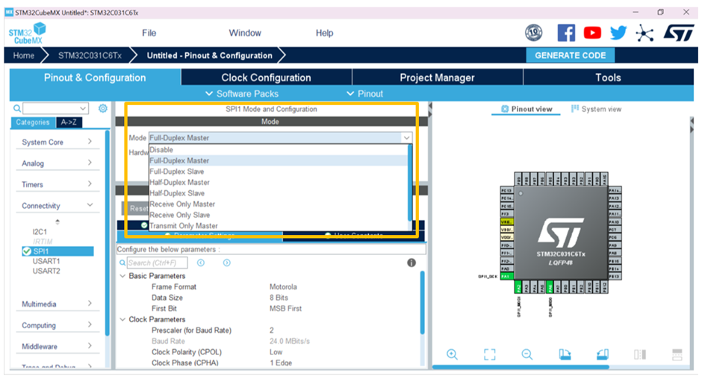Viewport: 702px width, 376px height.
Task: Switch to the A->Z tab
Action: pos(69,122)
